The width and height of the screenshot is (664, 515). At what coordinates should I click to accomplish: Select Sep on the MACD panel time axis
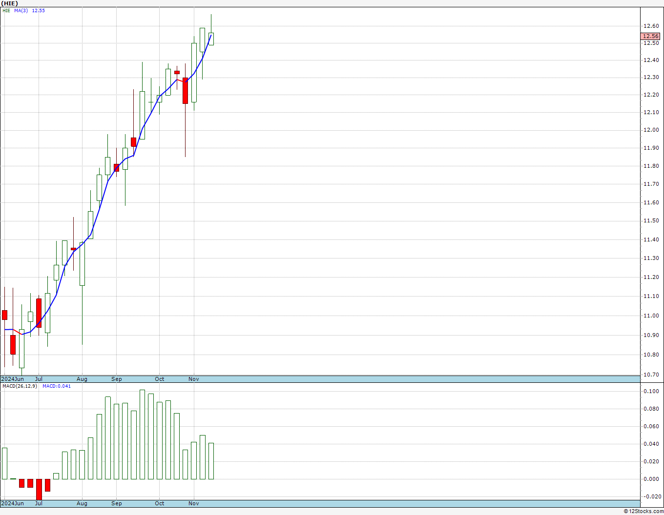pos(117,503)
